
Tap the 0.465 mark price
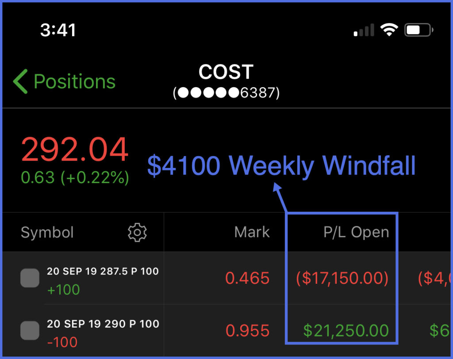247,278
